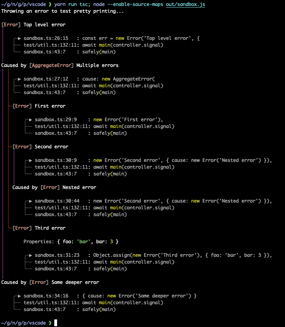Open source location sandbox.ts:26:15
The image size is (285, 327).
(x=46, y=38)
